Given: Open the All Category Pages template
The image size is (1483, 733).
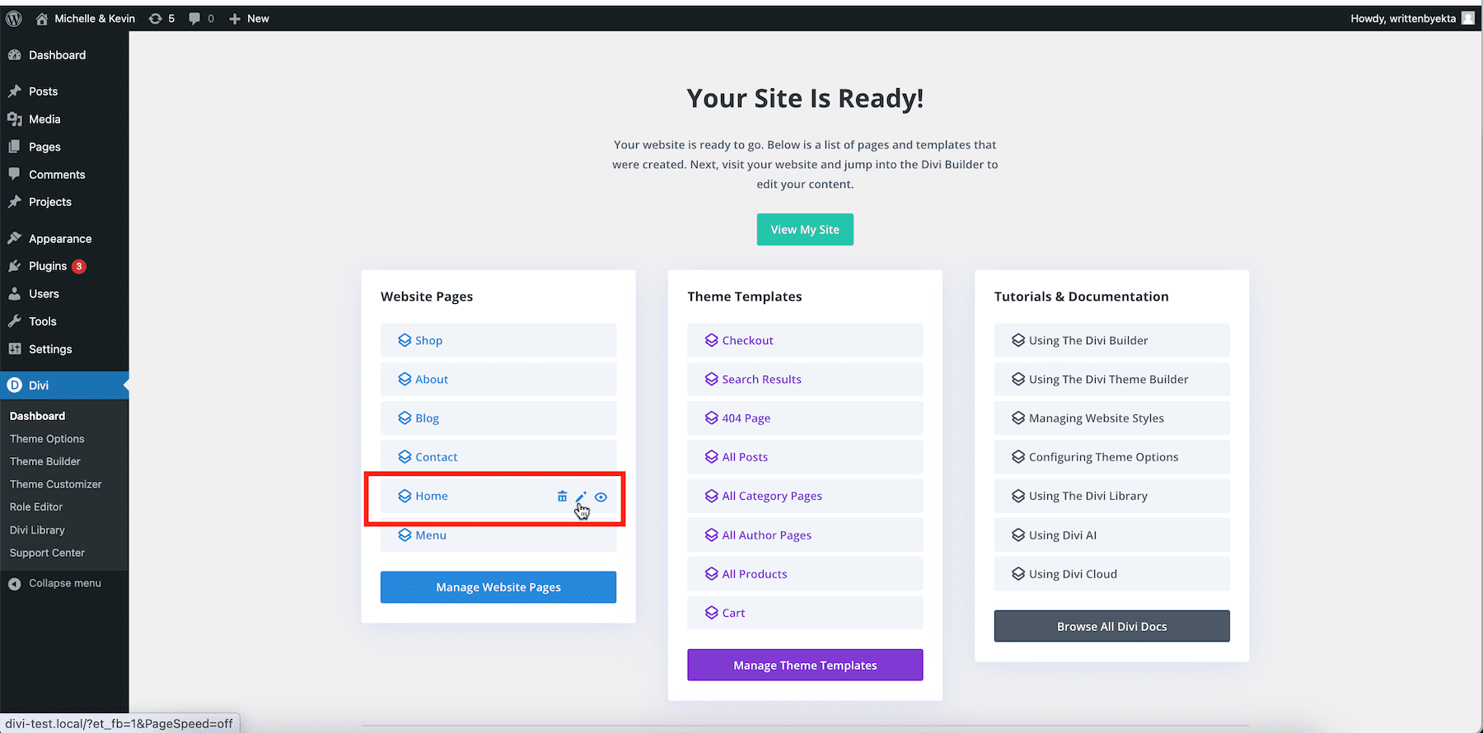Looking at the screenshot, I should coord(805,496).
